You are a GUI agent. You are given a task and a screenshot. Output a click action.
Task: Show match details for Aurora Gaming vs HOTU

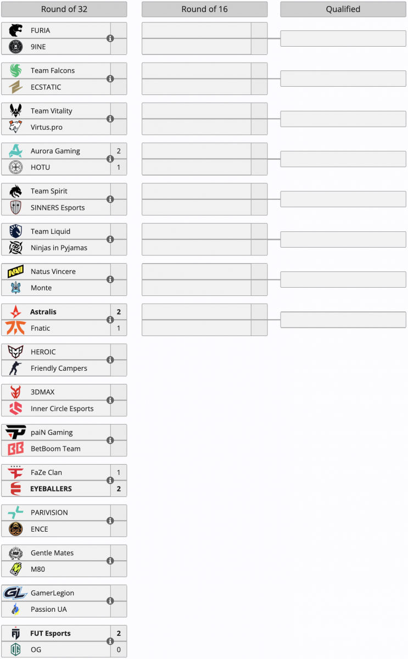click(110, 159)
